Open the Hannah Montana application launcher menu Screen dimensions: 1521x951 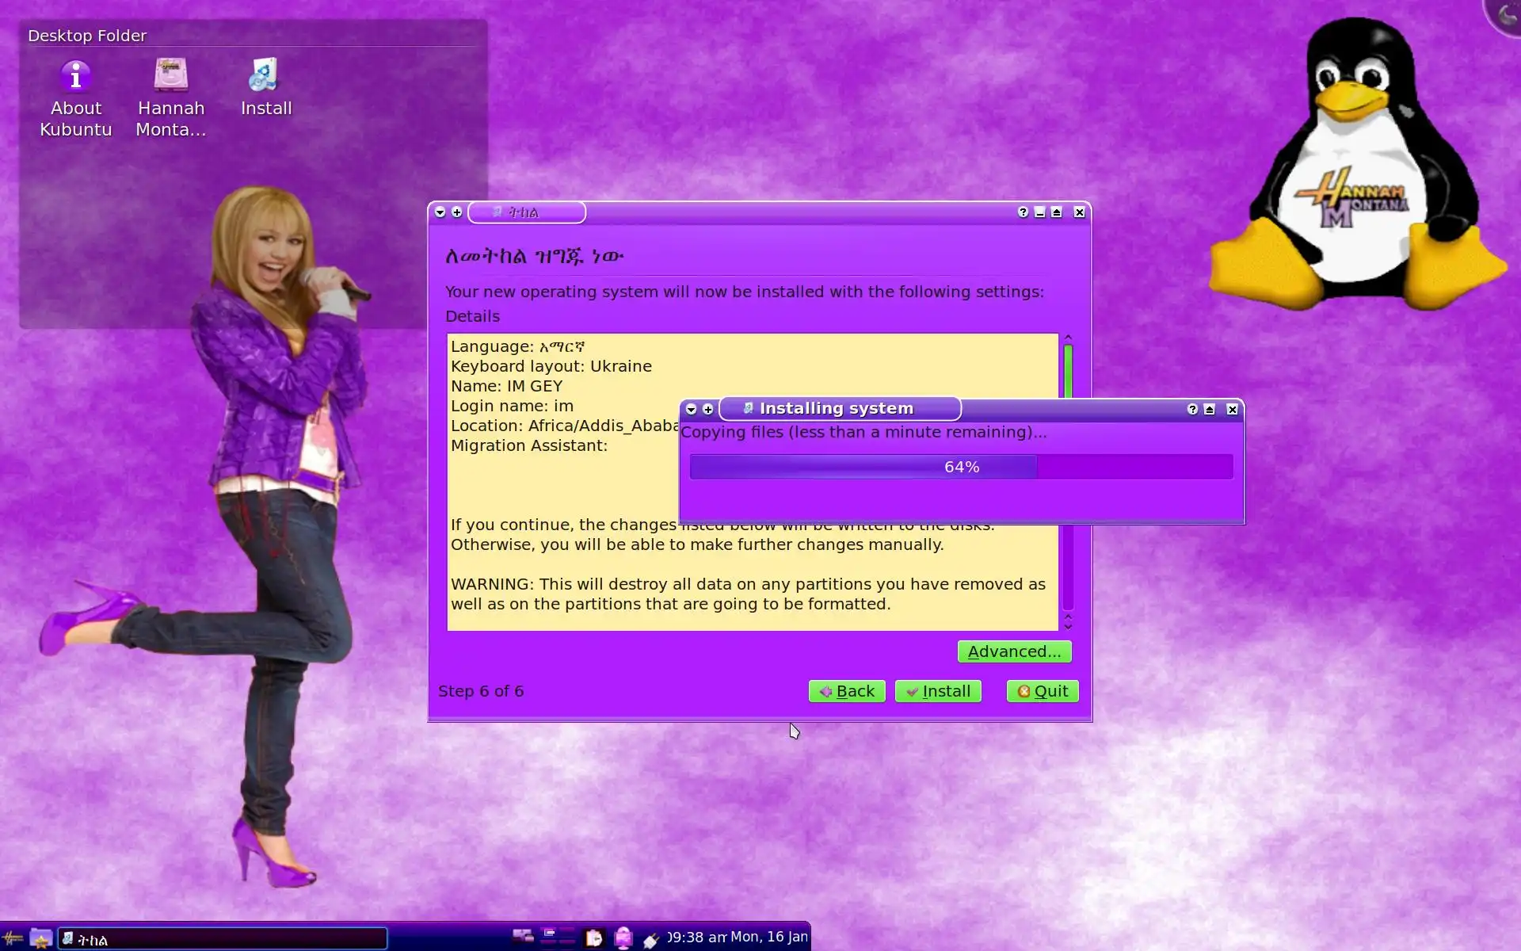tap(13, 938)
